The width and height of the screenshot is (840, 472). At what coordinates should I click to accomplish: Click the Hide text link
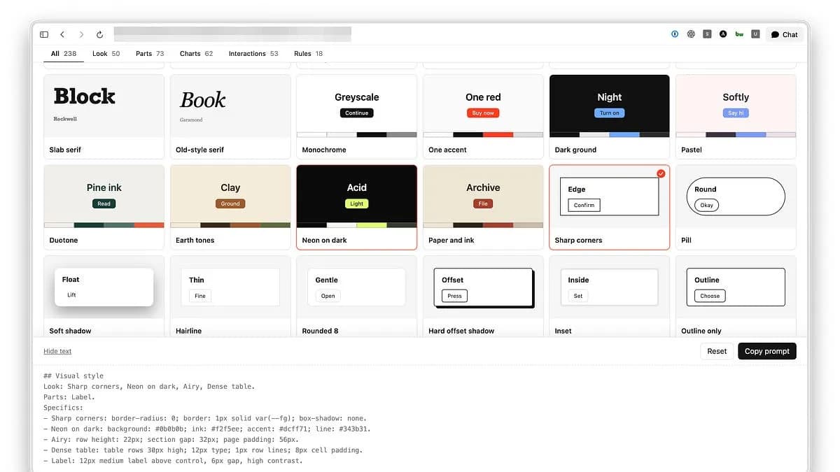(x=57, y=351)
